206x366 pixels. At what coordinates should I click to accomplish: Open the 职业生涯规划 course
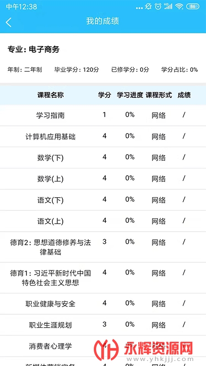pos(103,325)
